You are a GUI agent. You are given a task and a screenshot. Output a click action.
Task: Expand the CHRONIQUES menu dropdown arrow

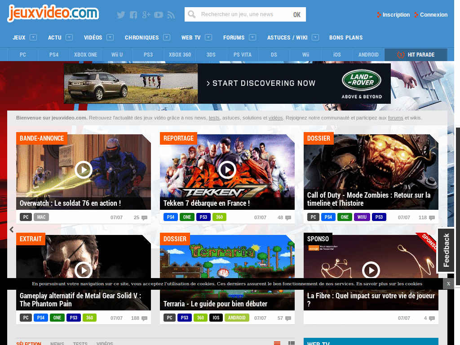click(167, 37)
